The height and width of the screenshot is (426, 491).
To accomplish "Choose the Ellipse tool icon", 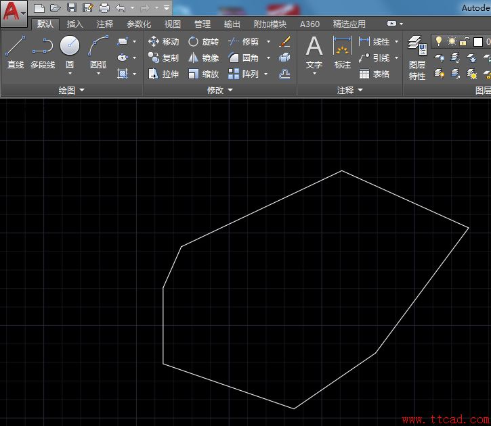I will (x=123, y=57).
